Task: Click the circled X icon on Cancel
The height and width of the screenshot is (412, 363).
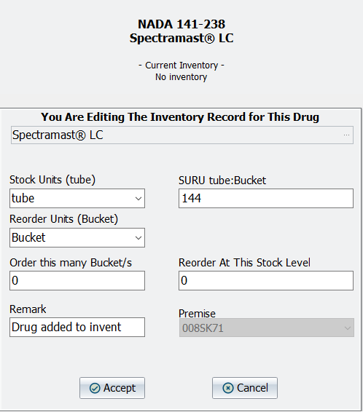Action: pos(228,388)
